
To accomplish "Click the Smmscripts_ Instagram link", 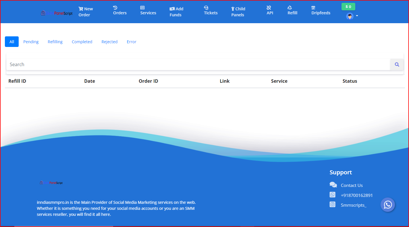I will click(353, 205).
